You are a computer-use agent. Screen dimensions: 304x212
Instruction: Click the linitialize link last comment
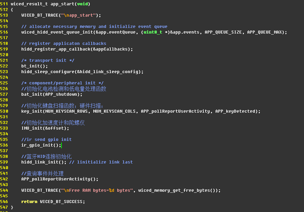tap(101, 162)
